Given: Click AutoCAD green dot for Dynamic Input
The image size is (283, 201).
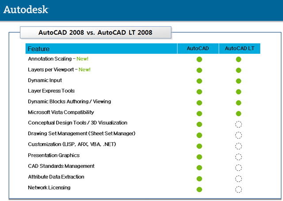Looking at the screenshot, I should [x=199, y=81].
